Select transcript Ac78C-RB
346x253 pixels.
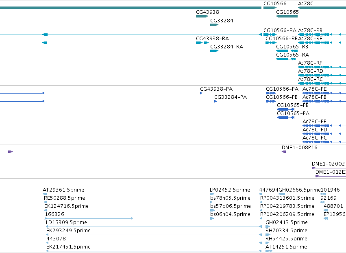point(310,31)
